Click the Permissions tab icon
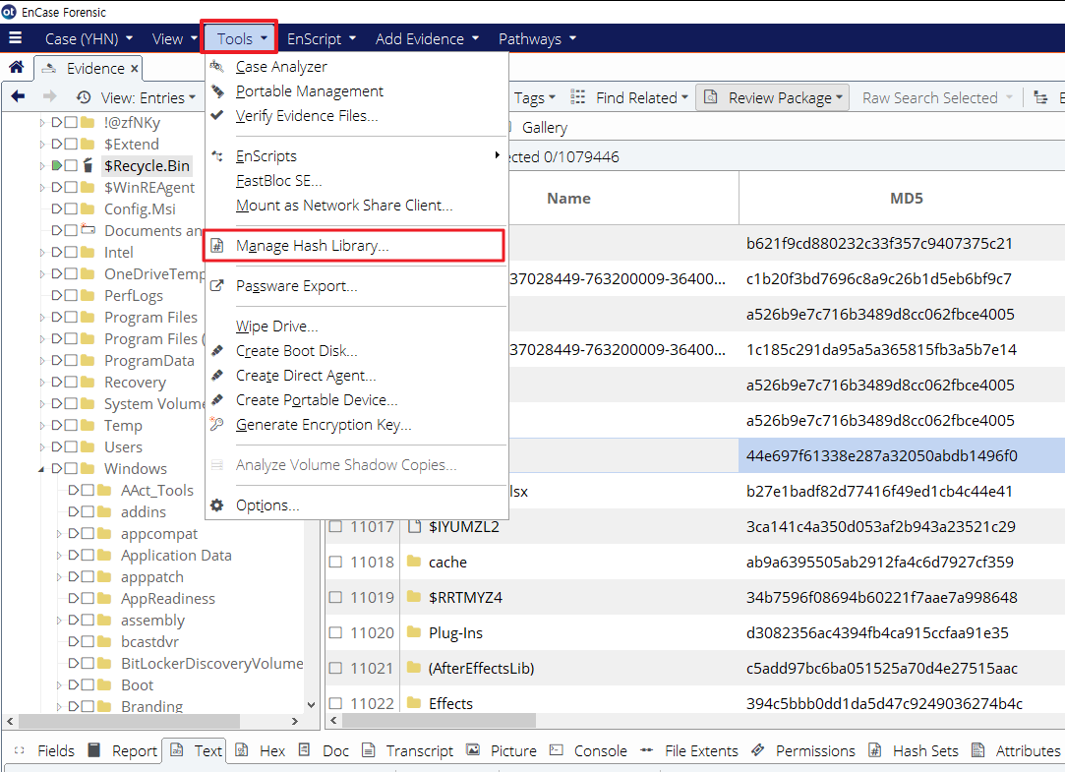This screenshot has height=772, width=1065. coord(757,749)
